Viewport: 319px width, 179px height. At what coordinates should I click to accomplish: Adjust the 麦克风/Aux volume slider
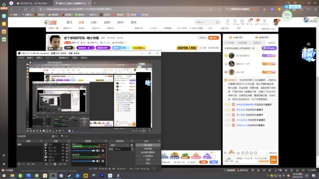pos(83,151)
